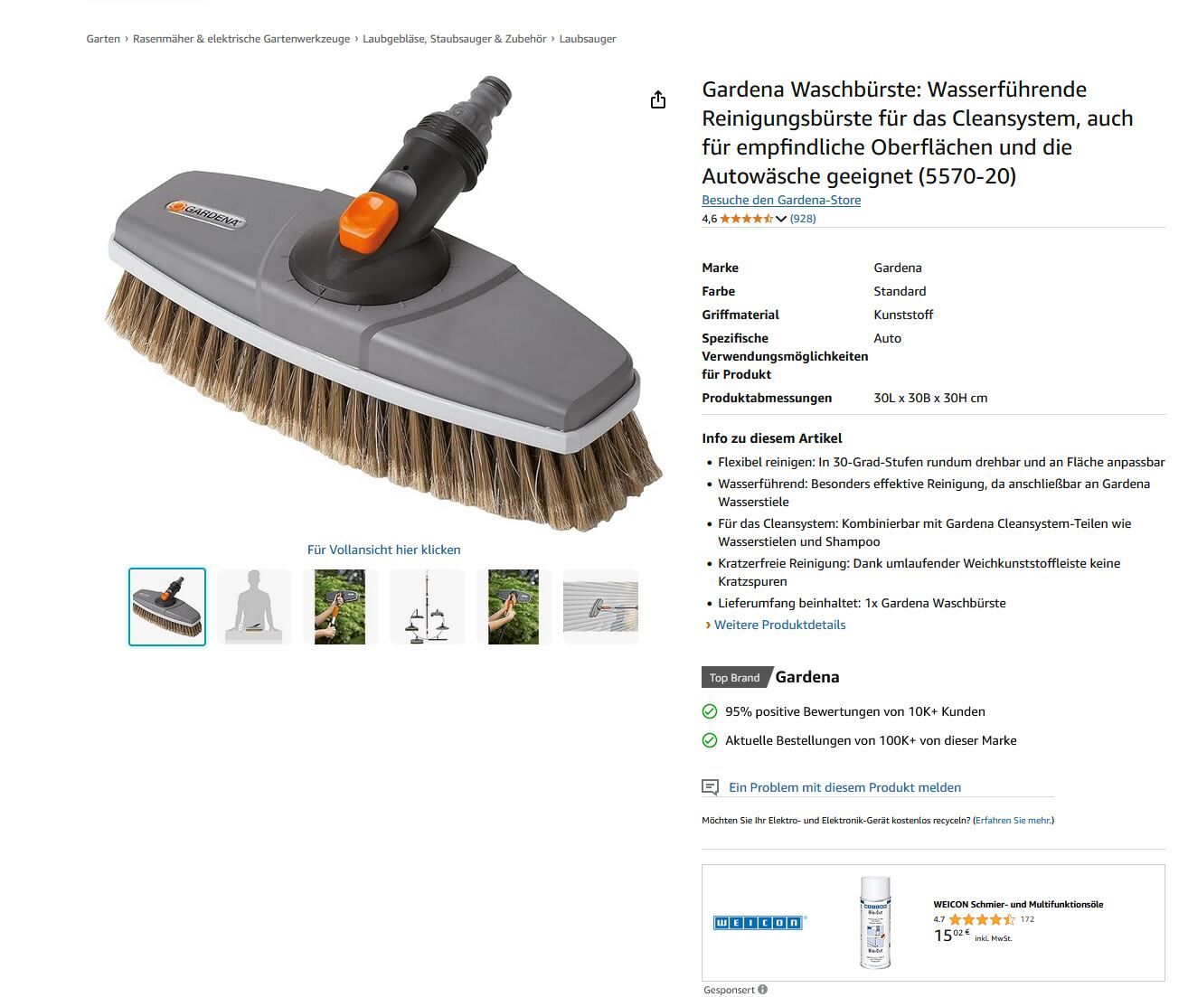Select the grey silhouette size thumbnail

pos(254,607)
